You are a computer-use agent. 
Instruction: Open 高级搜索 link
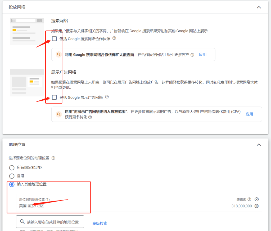(x=100, y=223)
